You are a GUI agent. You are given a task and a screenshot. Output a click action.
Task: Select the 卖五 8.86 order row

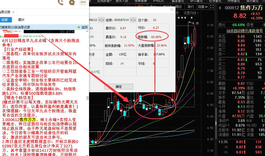click(x=241, y=36)
